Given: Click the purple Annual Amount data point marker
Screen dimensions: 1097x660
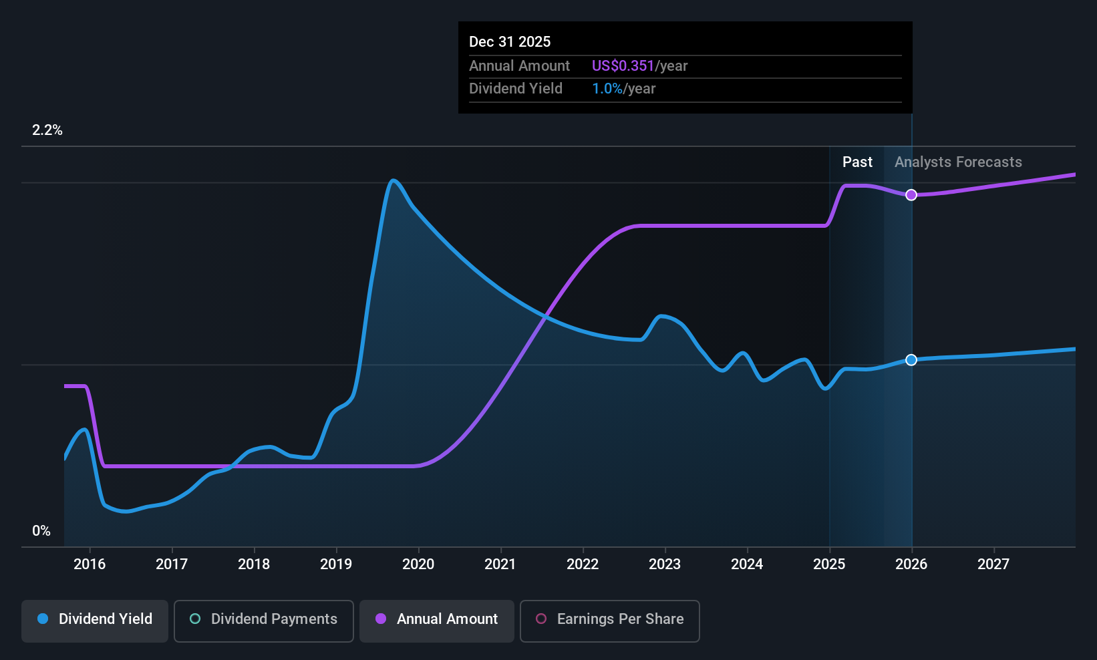Looking at the screenshot, I should coord(911,195).
